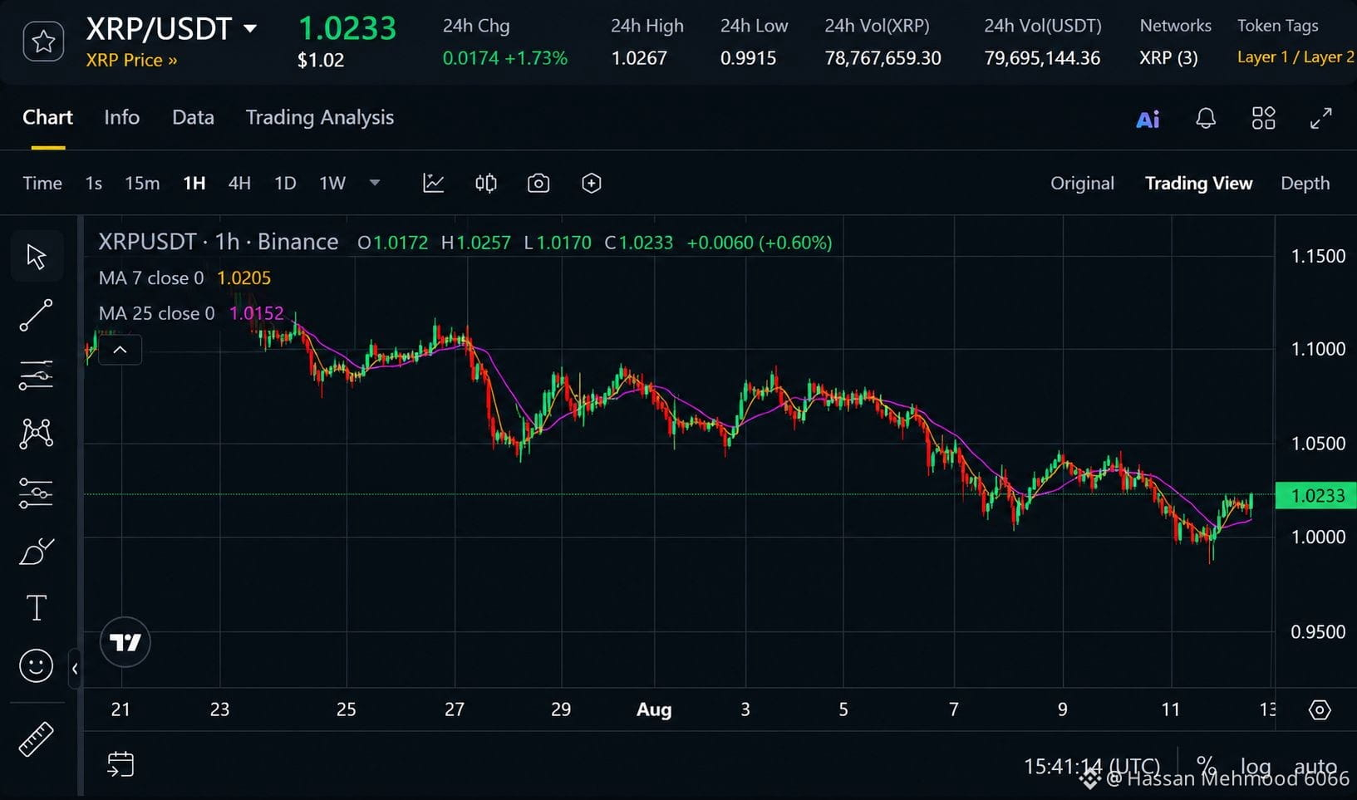The image size is (1357, 800).
Task: Open go to date calendar icon
Action: pyautogui.click(x=120, y=764)
